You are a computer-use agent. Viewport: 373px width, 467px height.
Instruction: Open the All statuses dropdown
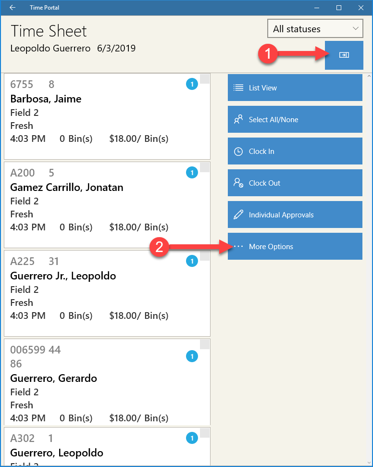pyautogui.click(x=315, y=28)
